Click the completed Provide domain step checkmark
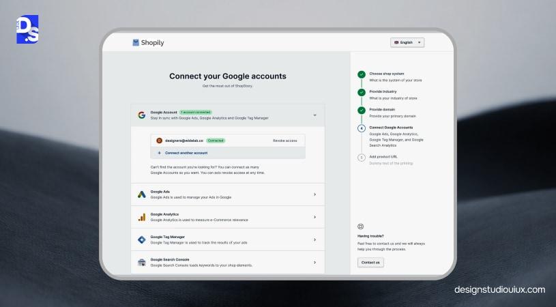The image size is (556, 307). pyautogui.click(x=362, y=111)
